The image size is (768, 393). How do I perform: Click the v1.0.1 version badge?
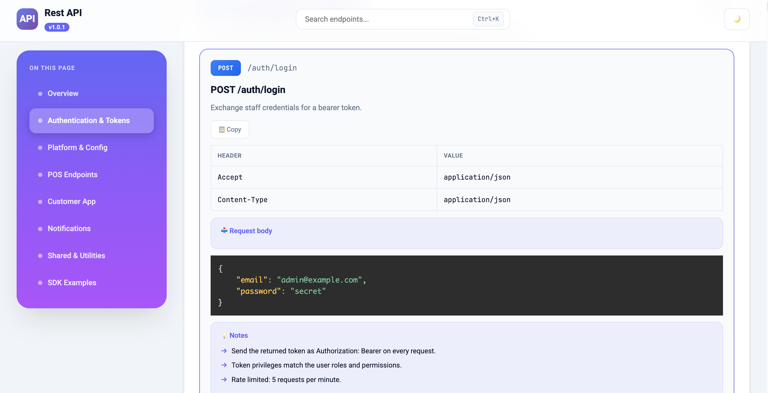(x=57, y=27)
